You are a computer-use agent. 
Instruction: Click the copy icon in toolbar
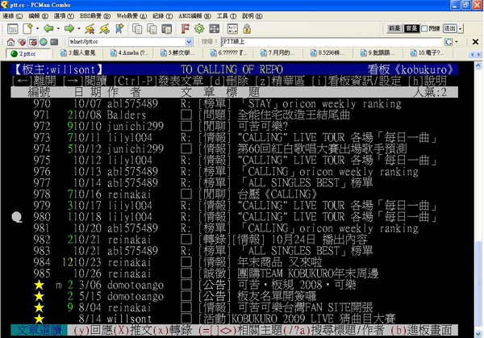(137, 29)
